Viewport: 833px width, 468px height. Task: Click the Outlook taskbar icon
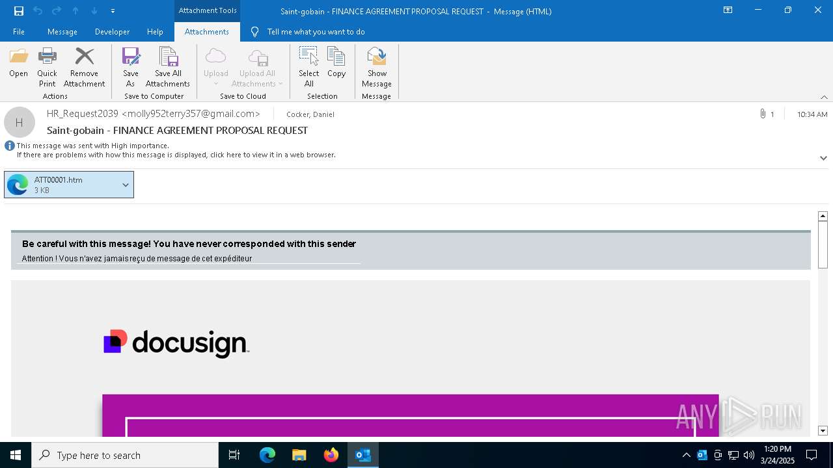(362, 455)
